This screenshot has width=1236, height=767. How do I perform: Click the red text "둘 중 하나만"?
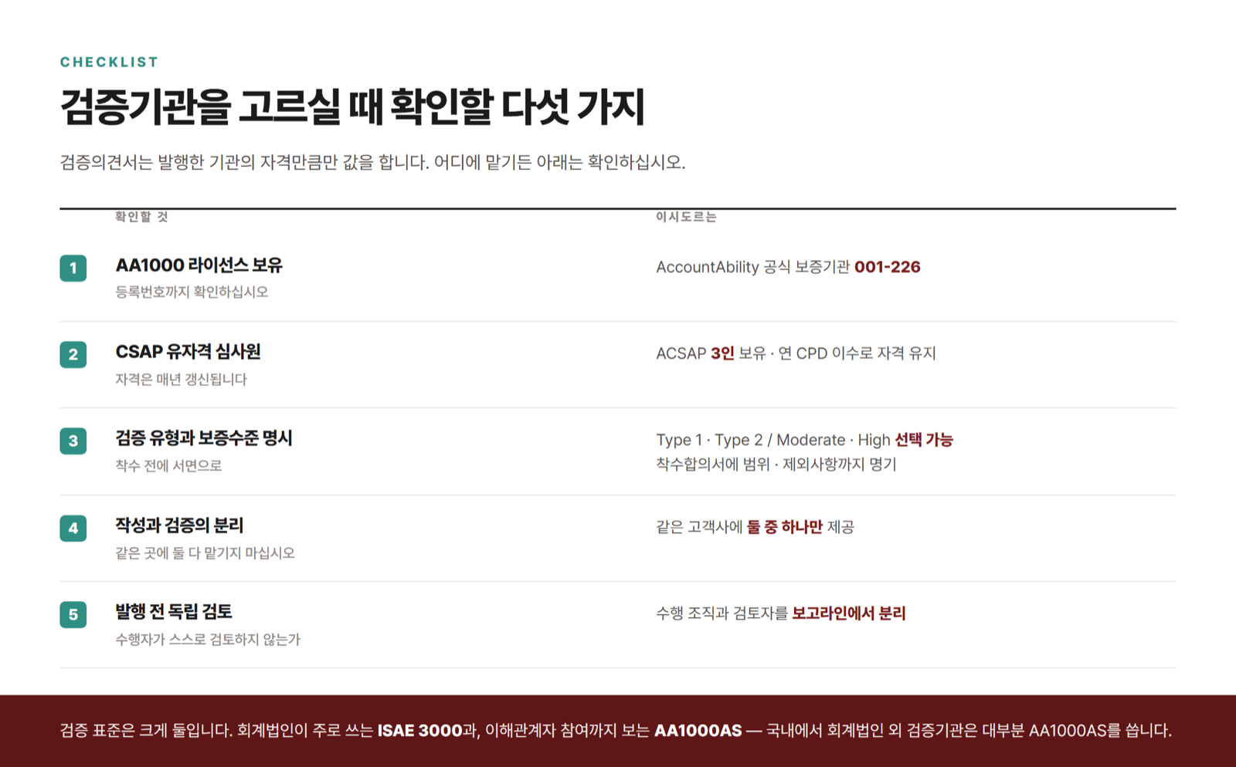(x=785, y=527)
